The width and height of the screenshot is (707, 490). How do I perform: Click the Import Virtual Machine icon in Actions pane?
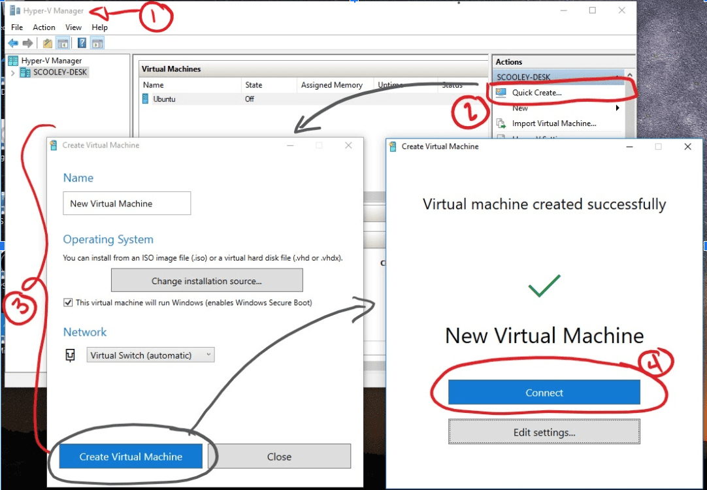(502, 123)
